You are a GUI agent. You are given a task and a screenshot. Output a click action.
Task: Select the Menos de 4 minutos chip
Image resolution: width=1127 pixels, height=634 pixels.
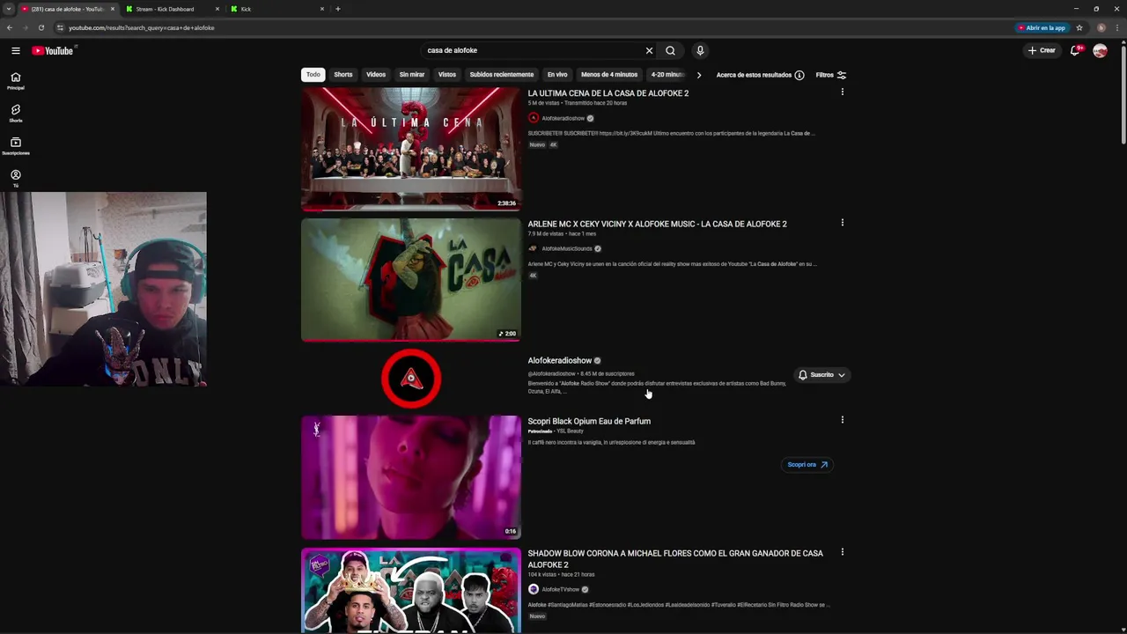coord(609,75)
